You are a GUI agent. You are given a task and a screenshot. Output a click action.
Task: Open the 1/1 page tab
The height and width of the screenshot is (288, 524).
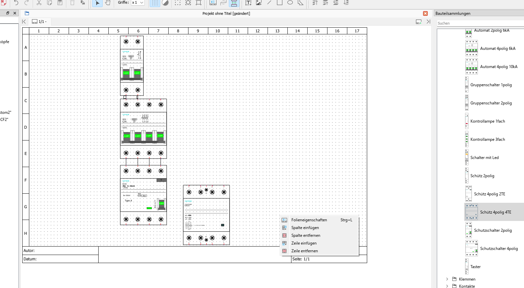[39, 22]
